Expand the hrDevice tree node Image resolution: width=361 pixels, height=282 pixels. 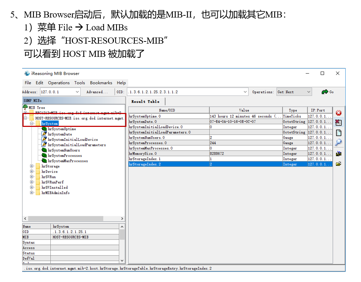(x=32, y=172)
